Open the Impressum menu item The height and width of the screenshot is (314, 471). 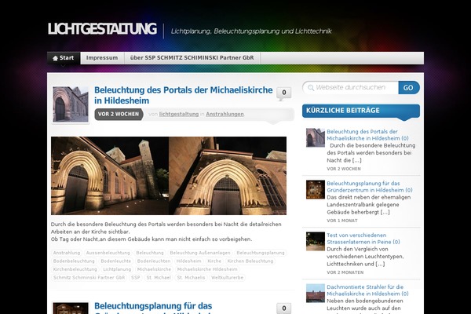tap(102, 58)
